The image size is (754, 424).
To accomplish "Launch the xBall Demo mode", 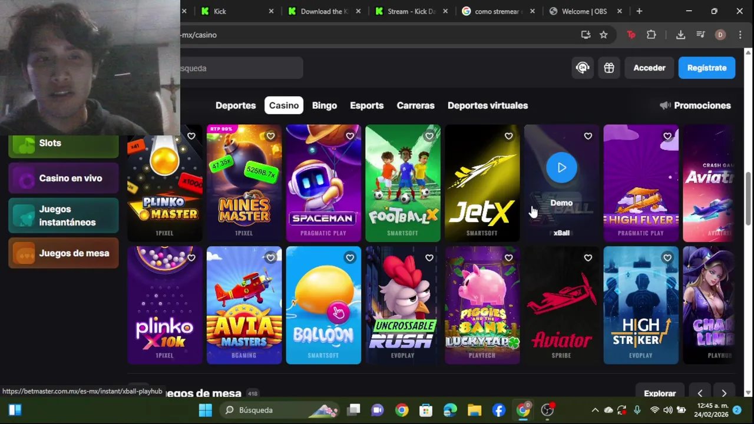I will coord(561,203).
